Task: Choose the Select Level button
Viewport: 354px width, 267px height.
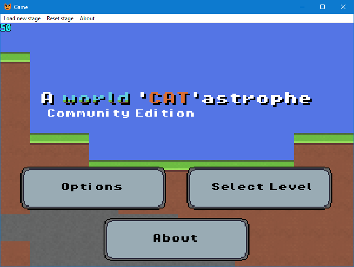Action: [259, 188]
